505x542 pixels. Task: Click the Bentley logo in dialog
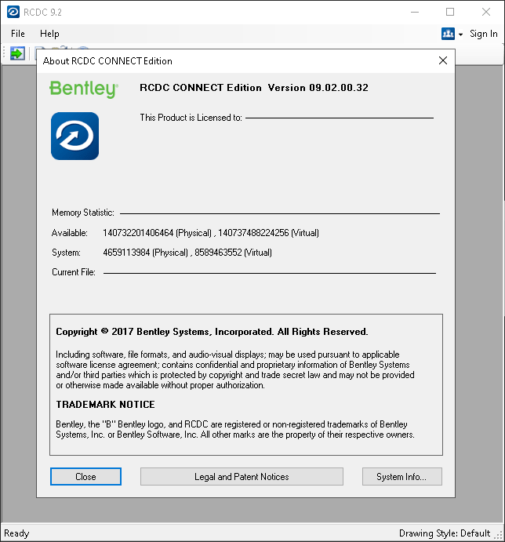pyautogui.click(x=84, y=89)
